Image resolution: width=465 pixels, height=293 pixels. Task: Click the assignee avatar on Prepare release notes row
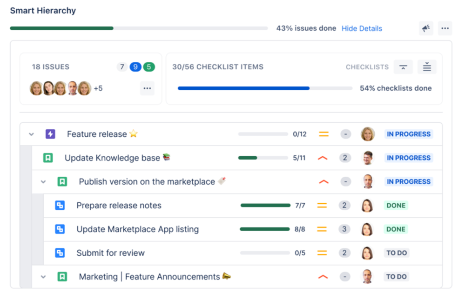(367, 205)
